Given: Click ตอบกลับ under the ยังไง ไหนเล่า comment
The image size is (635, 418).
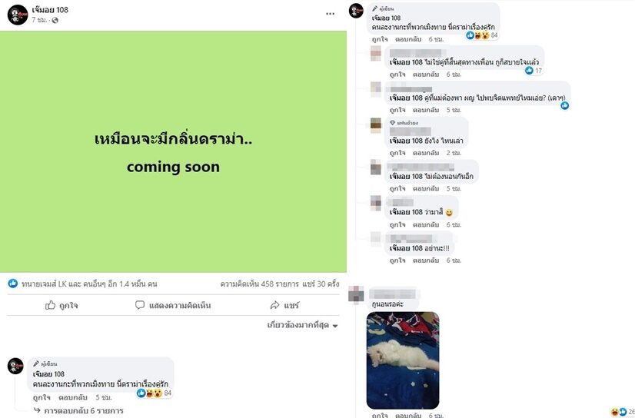Looking at the screenshot, I should point(426,153).
